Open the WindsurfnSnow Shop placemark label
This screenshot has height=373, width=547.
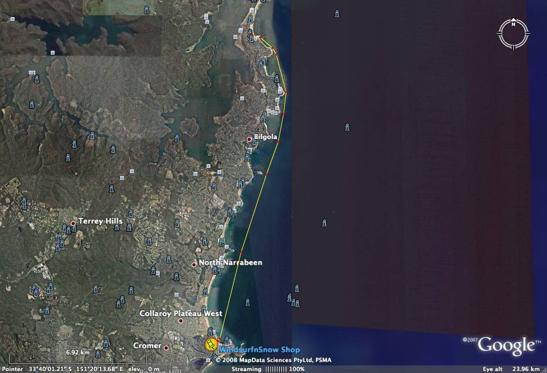click(x=259, y=350)
